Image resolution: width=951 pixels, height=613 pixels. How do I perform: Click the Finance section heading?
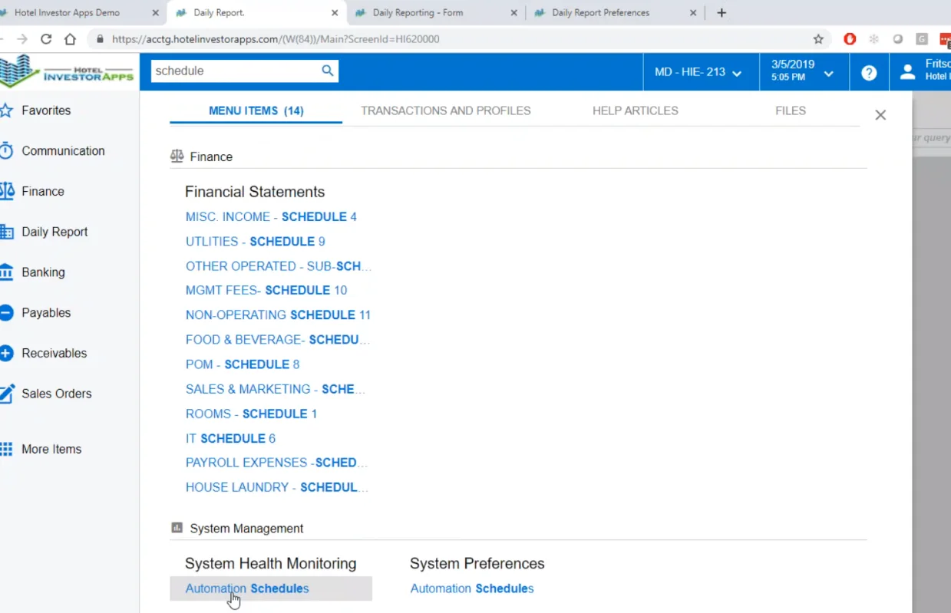[x=211, y=157]
